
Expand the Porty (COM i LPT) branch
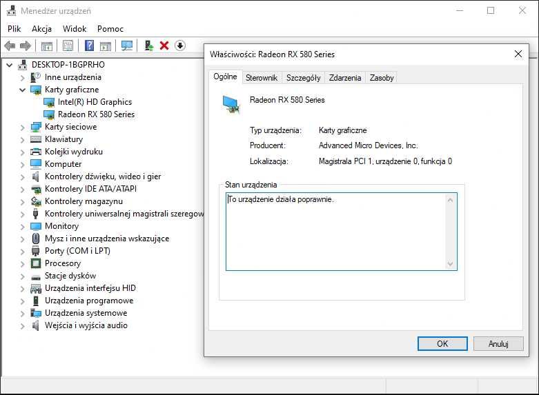(22, 252)
